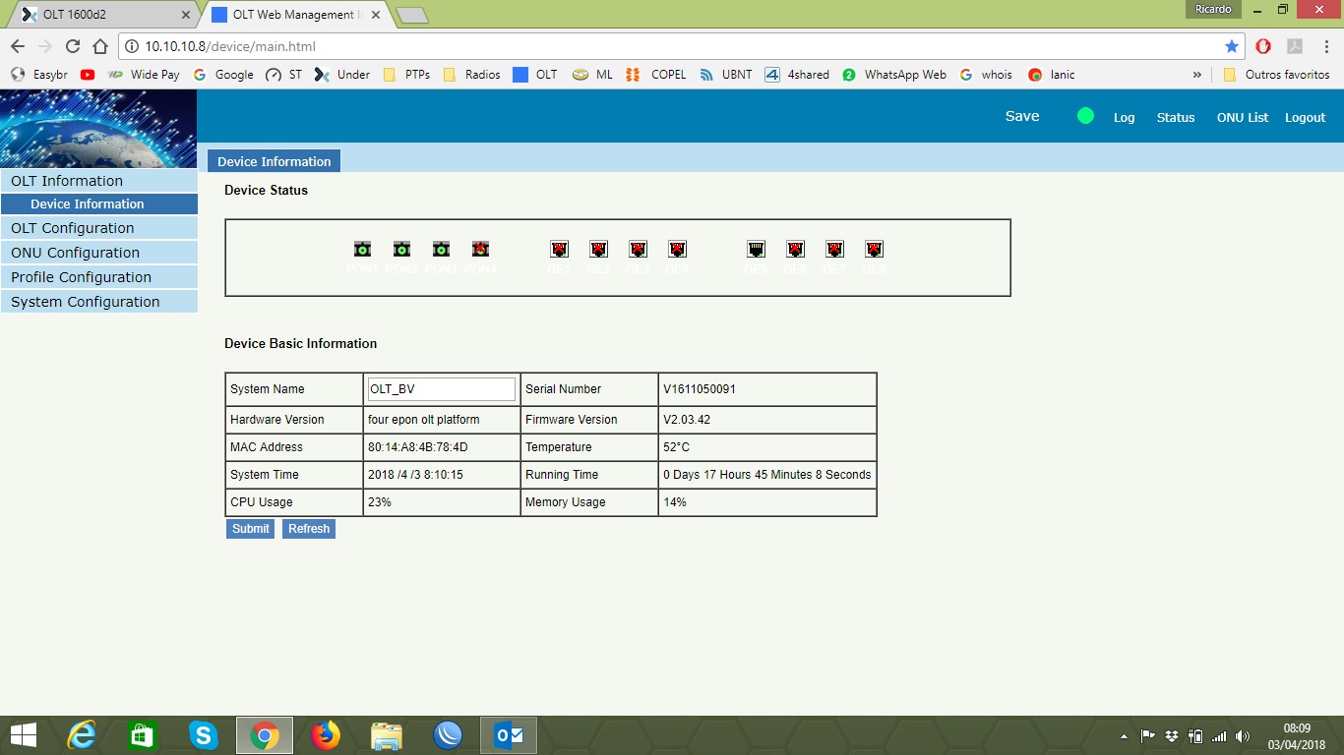Expand the ONU Configuration menu

[98, 253]
